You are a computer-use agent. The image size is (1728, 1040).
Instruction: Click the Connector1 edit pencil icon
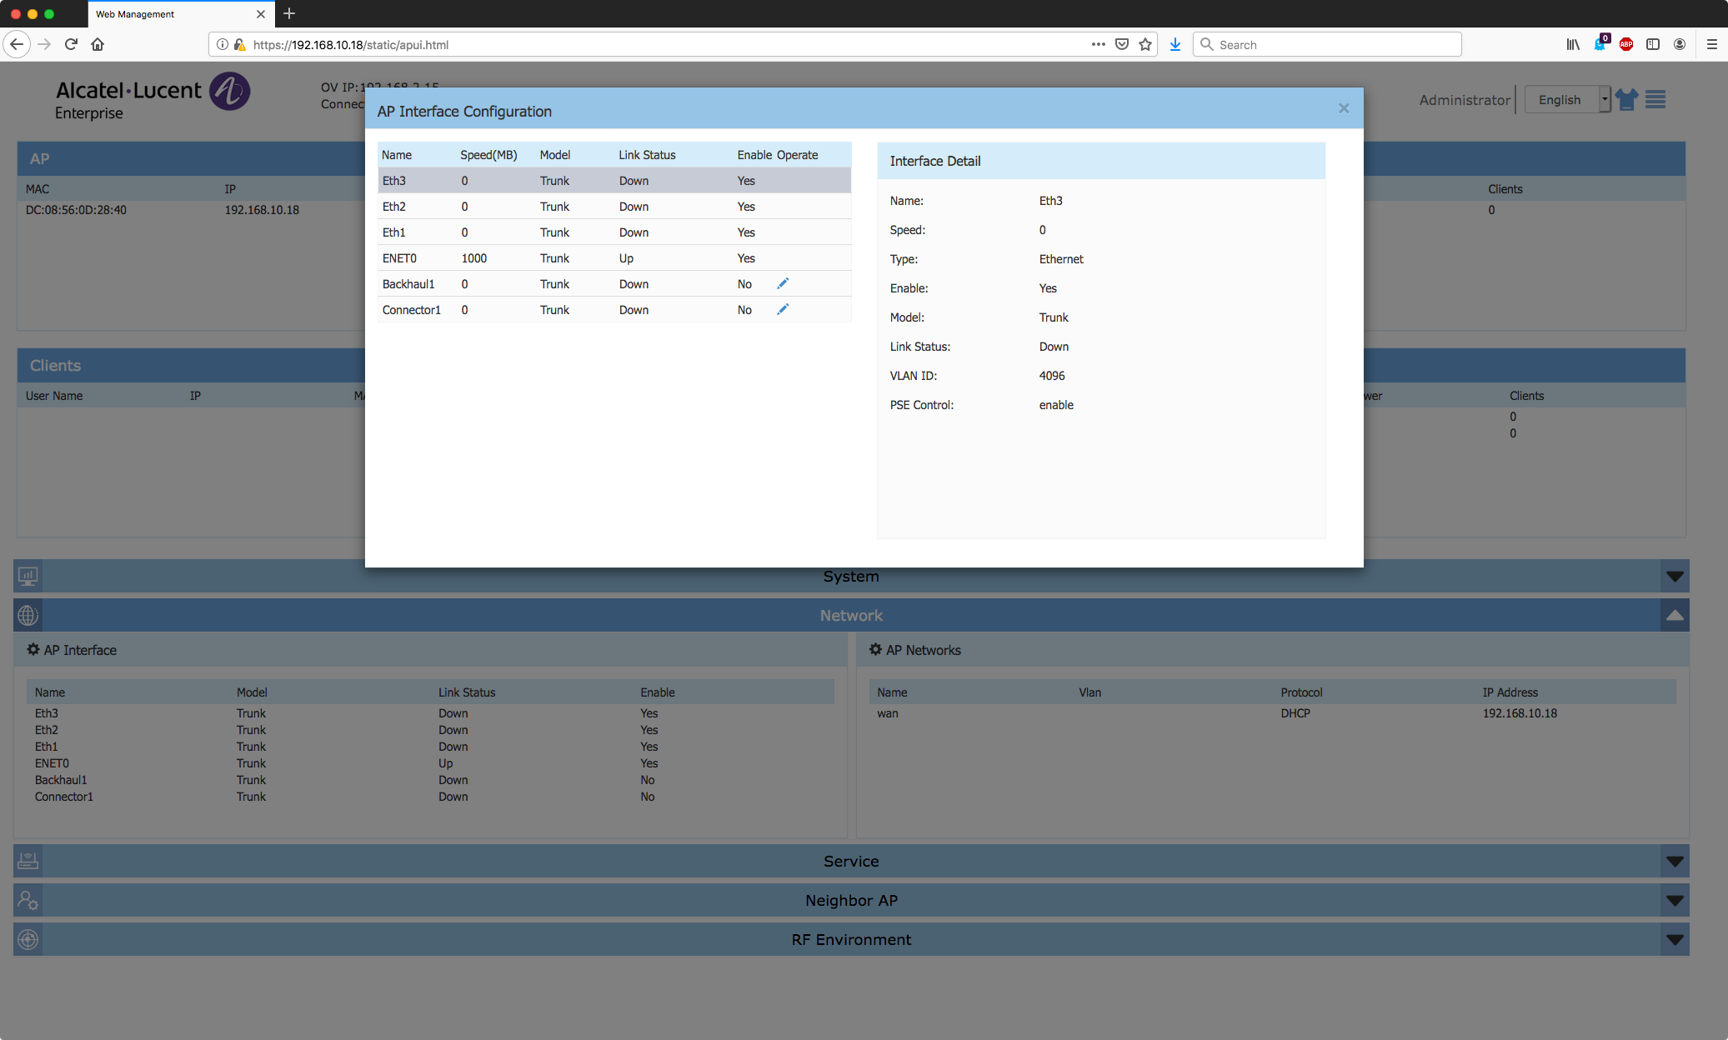pyautogui.click(x=783, y=310)
